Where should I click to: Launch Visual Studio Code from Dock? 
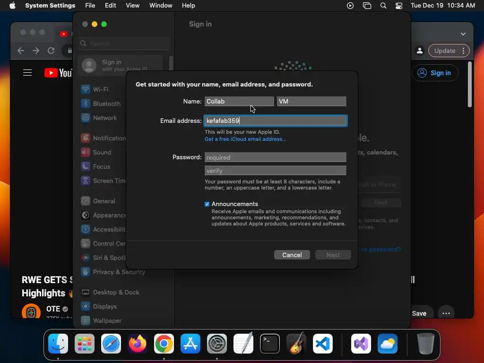click(323, 344)
